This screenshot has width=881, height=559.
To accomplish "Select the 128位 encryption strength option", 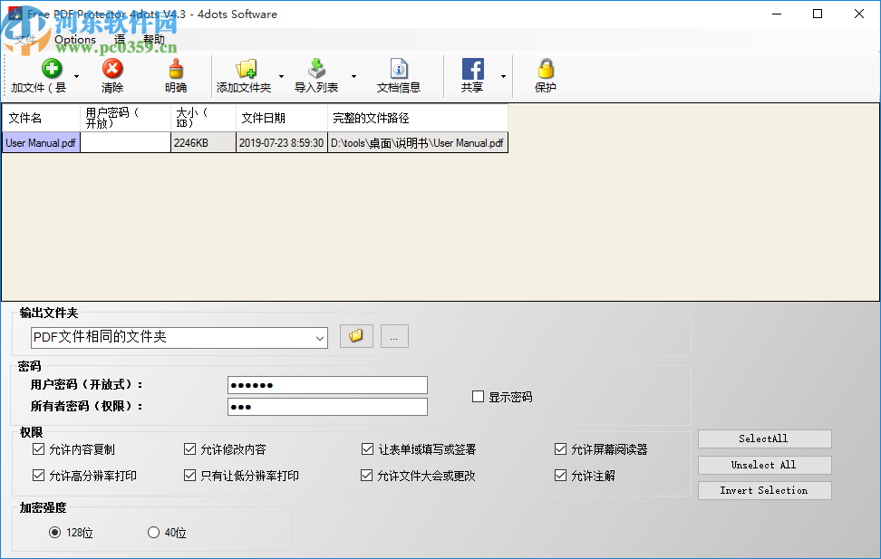I will pos(55,533).
